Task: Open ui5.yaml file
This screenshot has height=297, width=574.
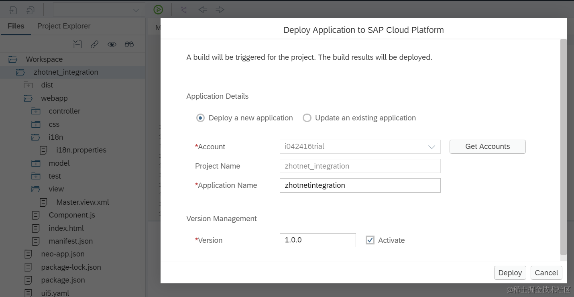Action: coord(55,293)
